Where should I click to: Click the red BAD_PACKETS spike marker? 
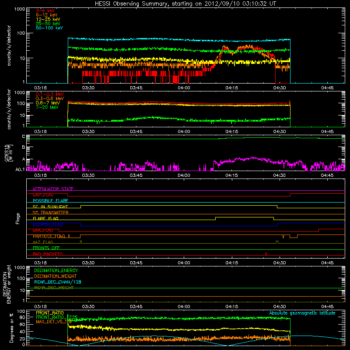tap(266, 254)
